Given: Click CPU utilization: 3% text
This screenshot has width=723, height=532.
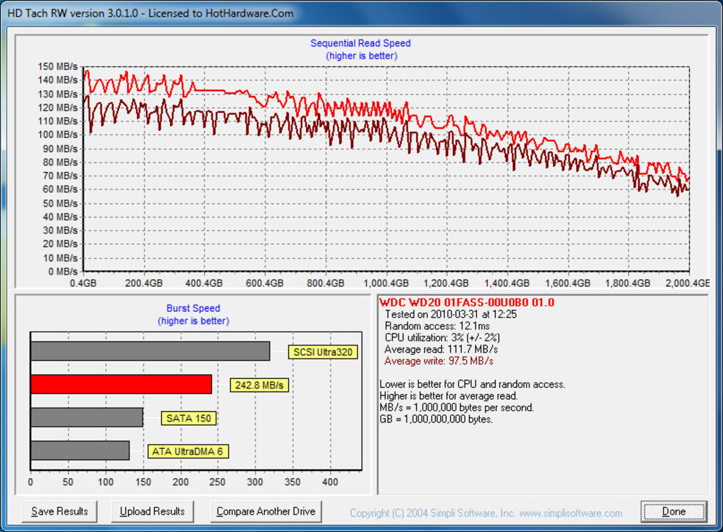Looking at the screenshot, I should click(442, 338).
